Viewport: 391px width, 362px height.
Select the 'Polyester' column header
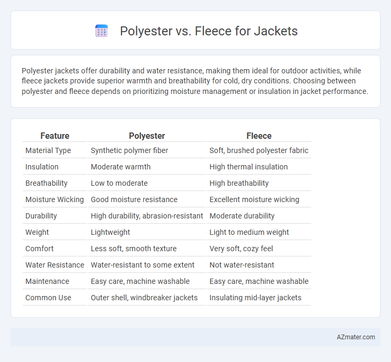coord(147,136)
